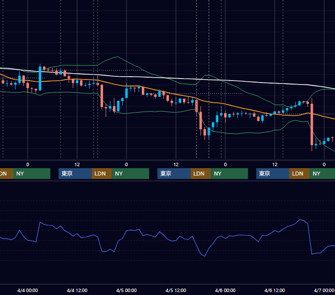
Task: Select the LDN session block for 4/6
Action: 300,174
